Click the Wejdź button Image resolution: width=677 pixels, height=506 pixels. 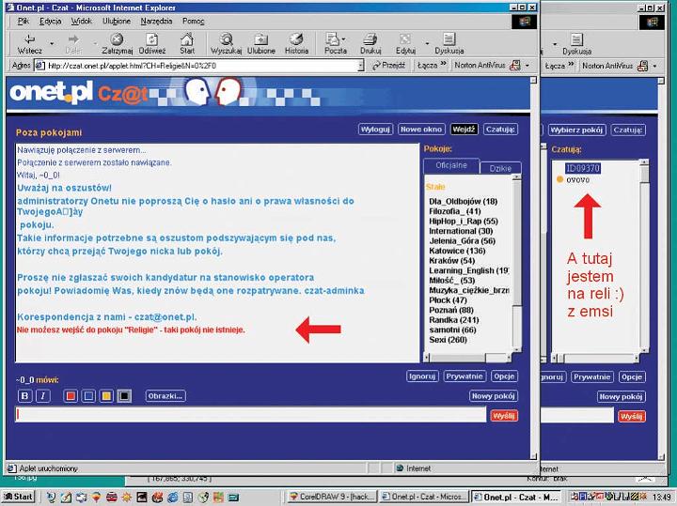tap(464, 130)
